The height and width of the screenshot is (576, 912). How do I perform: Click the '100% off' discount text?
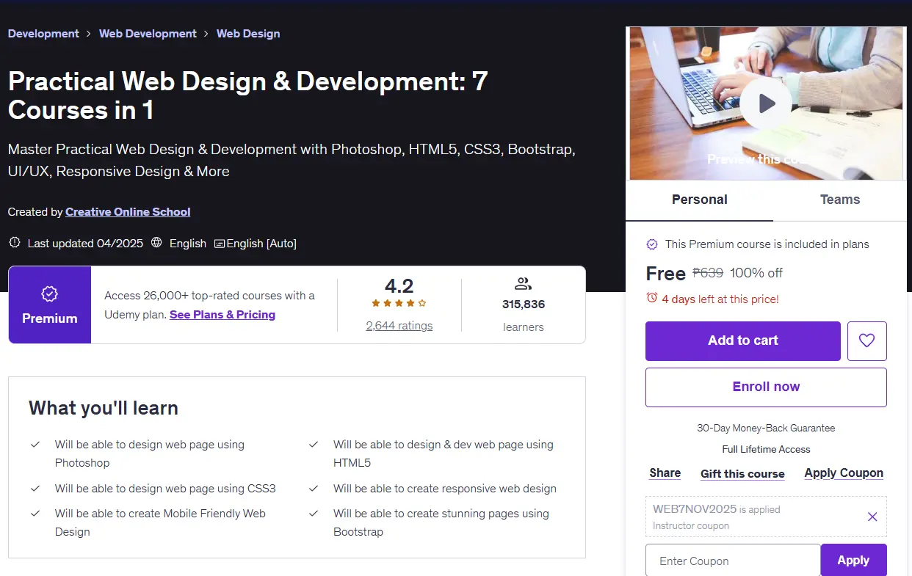(756, 273)
